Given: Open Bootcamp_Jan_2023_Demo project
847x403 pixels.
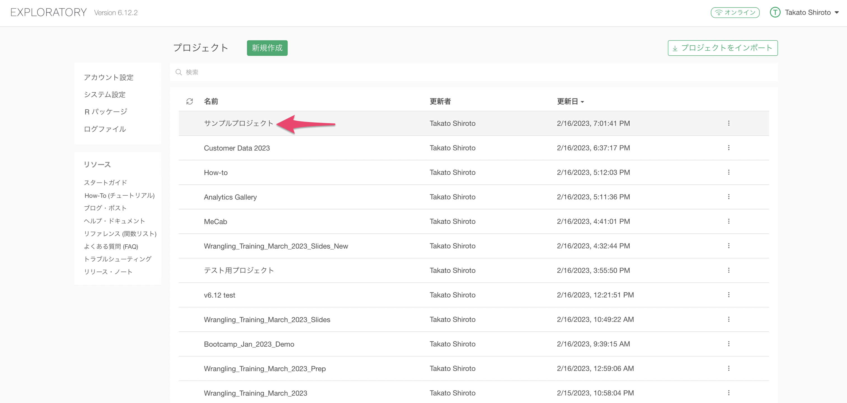Looking at the screenshot, I should point(249,344).
